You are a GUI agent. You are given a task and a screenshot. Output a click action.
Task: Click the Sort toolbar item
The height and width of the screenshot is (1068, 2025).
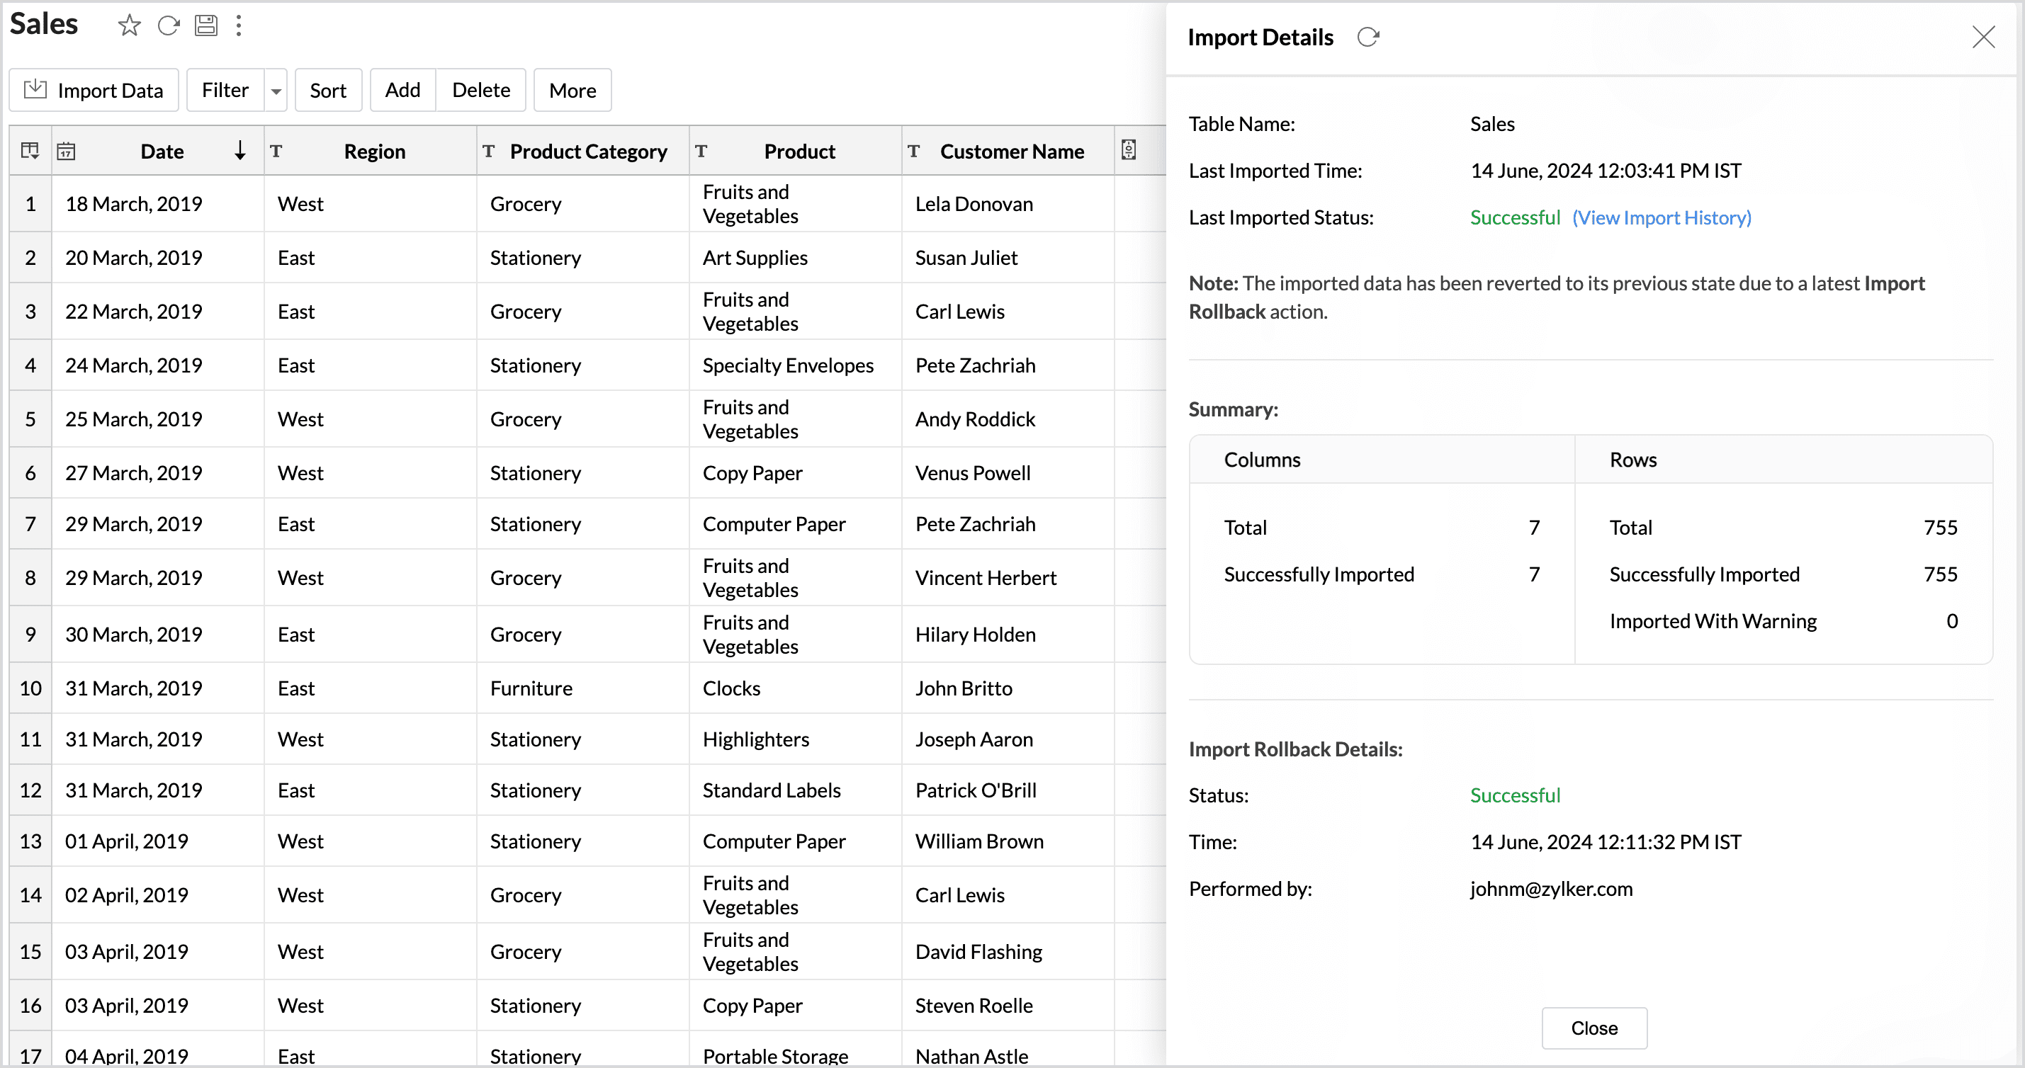(x=328, y=91)
